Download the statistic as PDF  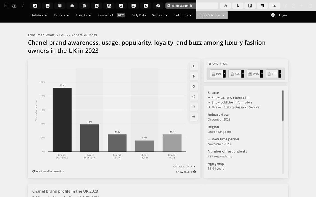(218, 74)
